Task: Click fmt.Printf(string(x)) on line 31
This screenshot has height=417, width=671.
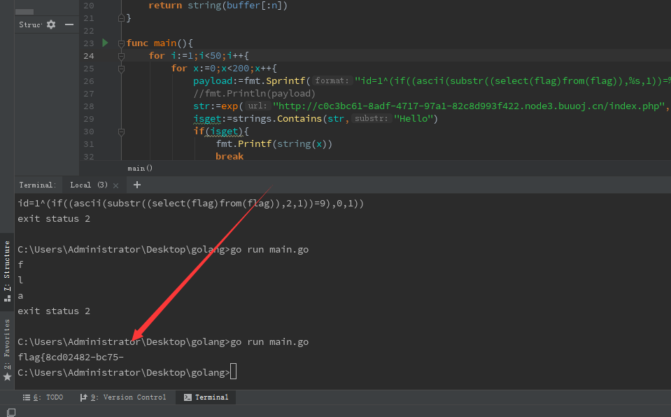Action: coord(274,144)
